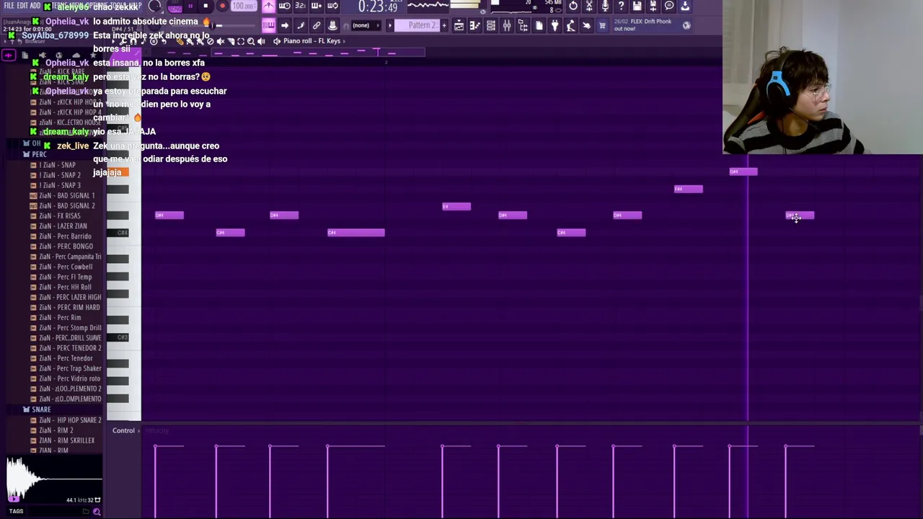Toggle the link-to-controller button beside the stamp icon
The image size is (923, 519).
(x=317, y=25)
